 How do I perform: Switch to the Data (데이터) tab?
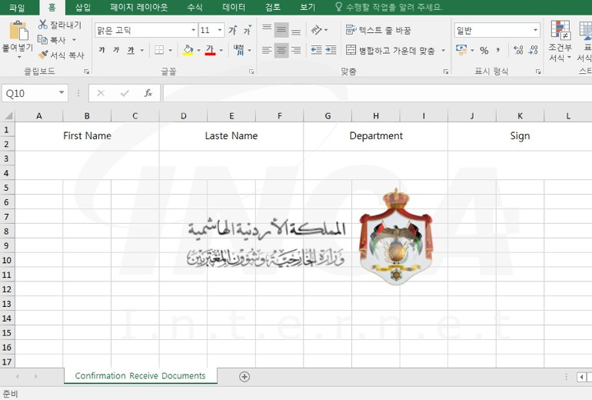tap(234, 7)
